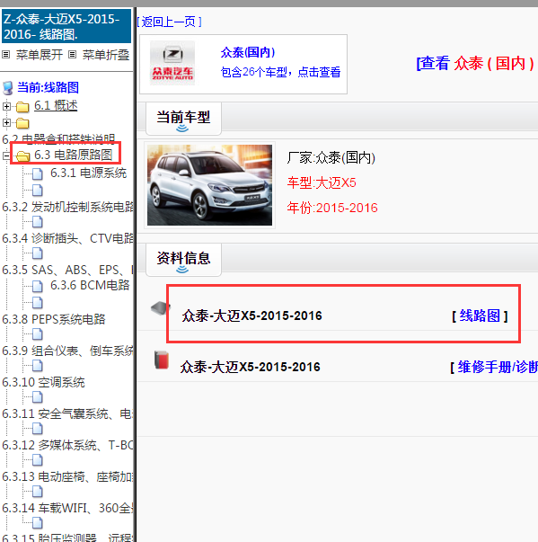The height and width of the screenshot is (542, 538).
Task: Open 包含26个车型，点击查看 link
Action: (x=280, y=72)
